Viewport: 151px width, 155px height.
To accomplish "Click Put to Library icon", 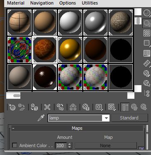I will pyautogui.click(x=86, y=107).
